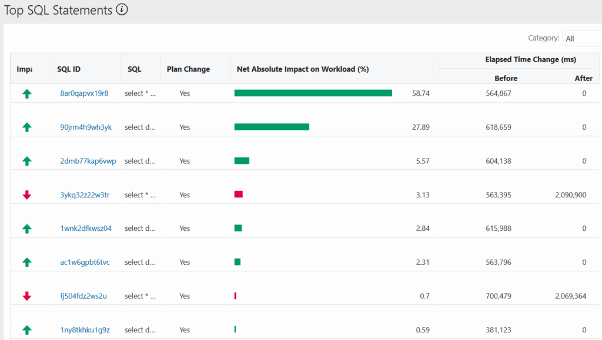The height and width of the screenshot is (340, 602).
Task: Open SQL ID link 2dmb77kap6vwp
Action: 88,161
